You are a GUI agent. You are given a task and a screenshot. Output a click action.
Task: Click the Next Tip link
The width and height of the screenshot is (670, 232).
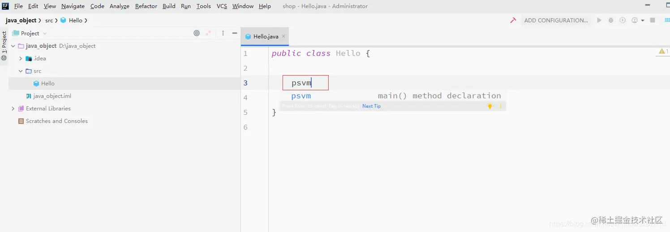pyautogui.click(x=371, y=106)
